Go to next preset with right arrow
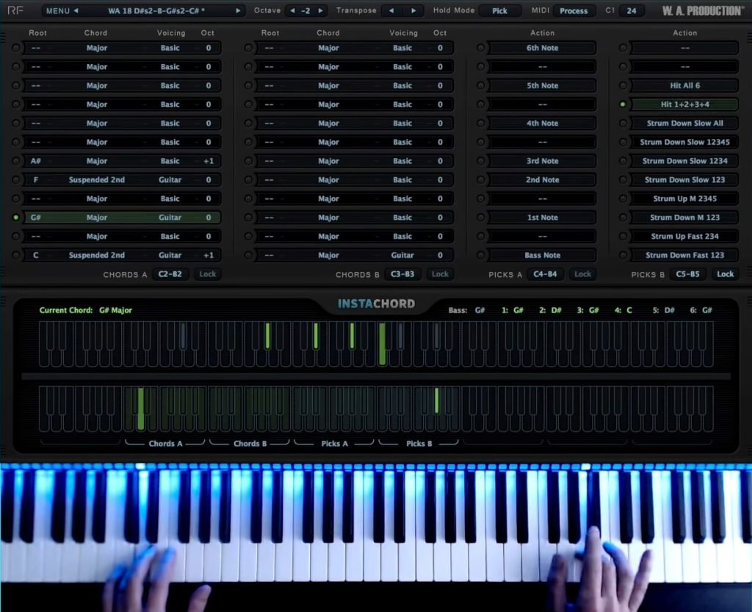This screenshot has height=612, width=752. 238,10
